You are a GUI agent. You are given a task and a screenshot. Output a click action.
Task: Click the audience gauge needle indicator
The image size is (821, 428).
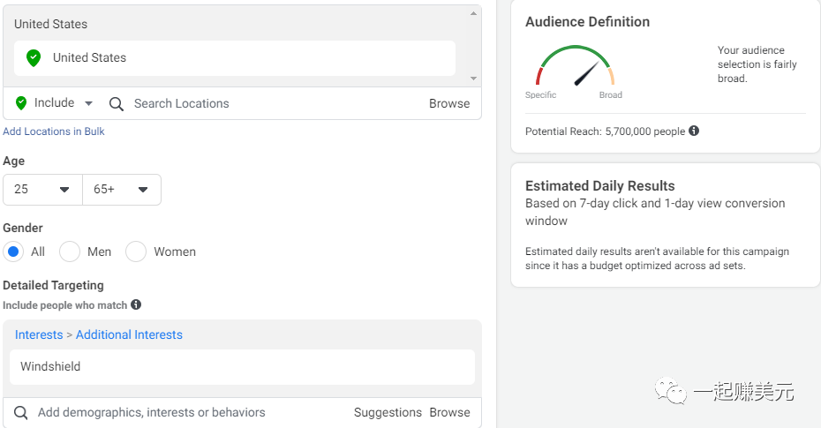pyautogui.click(x=587, y=73)
